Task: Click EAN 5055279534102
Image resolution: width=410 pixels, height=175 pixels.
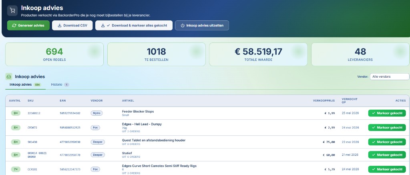Action: pyautogui.click(x=70, y=113)
